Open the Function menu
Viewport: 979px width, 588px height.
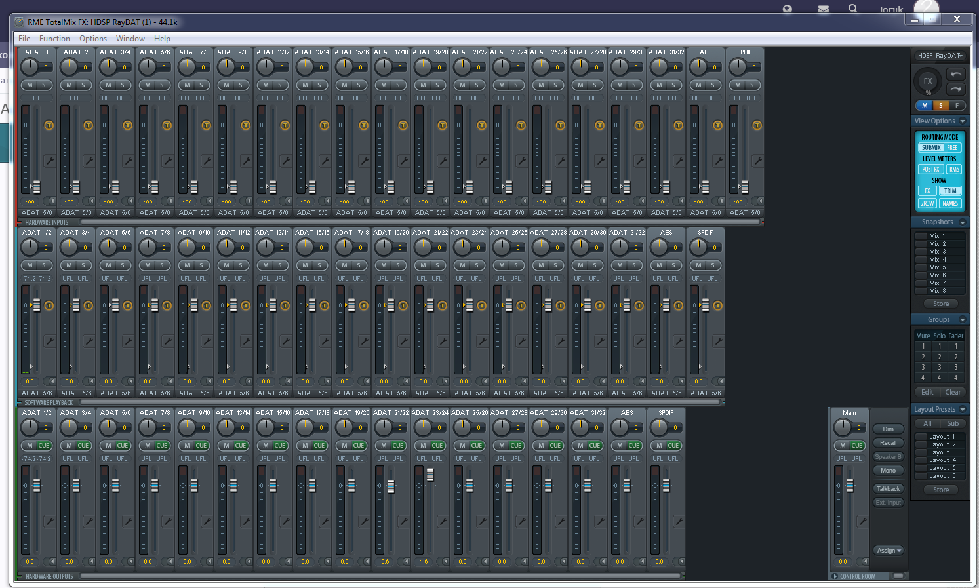coord(54,39)
